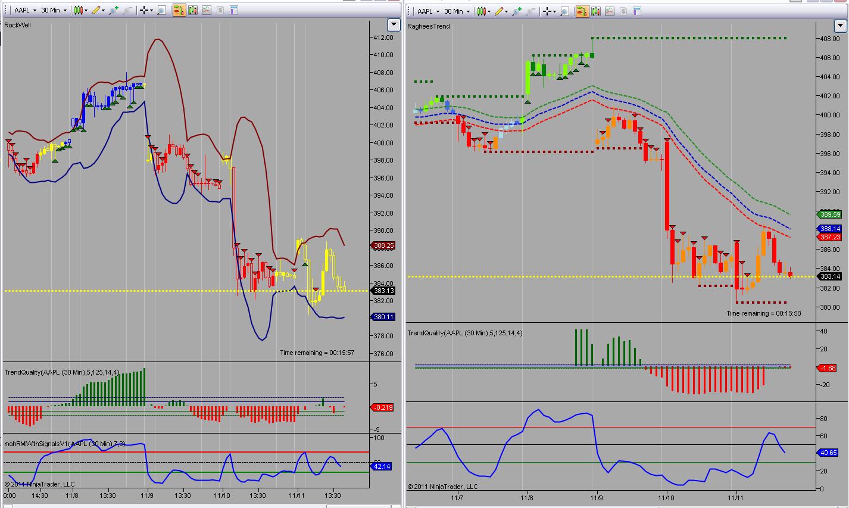Click the 388.25 red price marker in RockWell chart
Screen dimensions: 849x508
(x=383, y=245)
